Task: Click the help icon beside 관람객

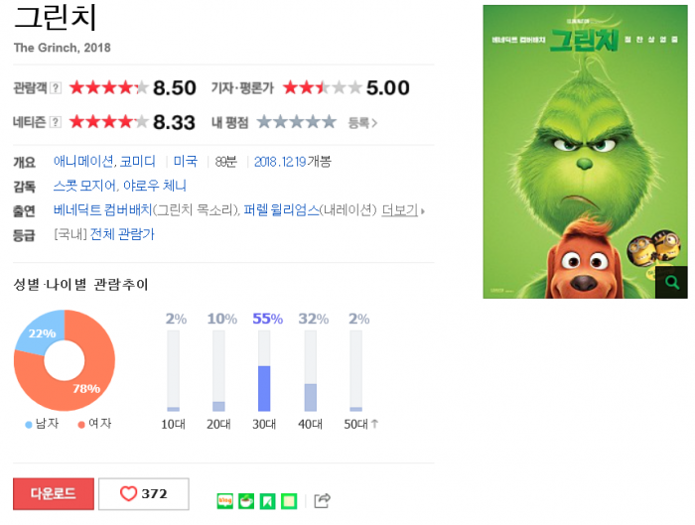Action: tap(56, 88)
